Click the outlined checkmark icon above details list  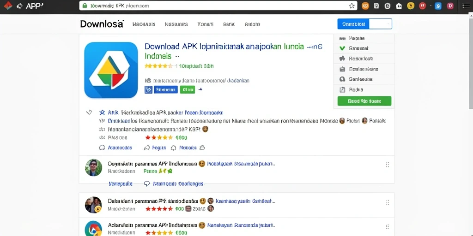pyautogui.click(x=89, y=112)
